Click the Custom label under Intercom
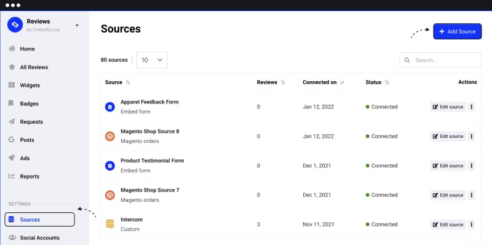Screen dimensions: 492x245 pyautogui.click(x=130, y=229)
